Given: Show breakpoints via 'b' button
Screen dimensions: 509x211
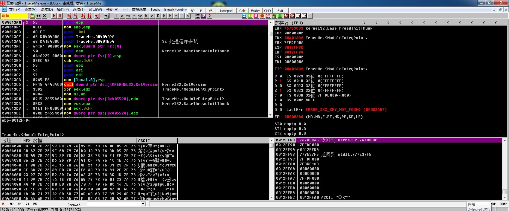Looking at the screenshot, I should tap(170, 16).
